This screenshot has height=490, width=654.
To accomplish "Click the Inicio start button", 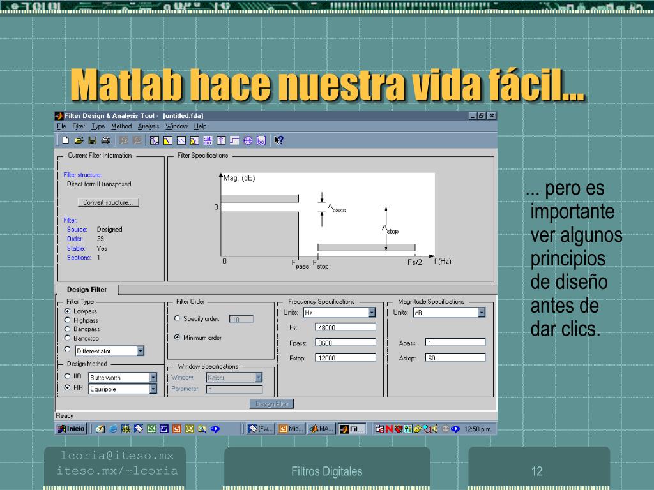I will coord(71,429).
